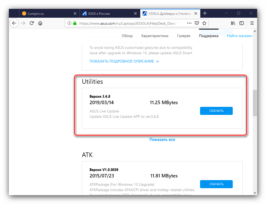Screen dimensions: 266x204
Task: Collapse the detailed description chevron
Action: coord(157,61)
